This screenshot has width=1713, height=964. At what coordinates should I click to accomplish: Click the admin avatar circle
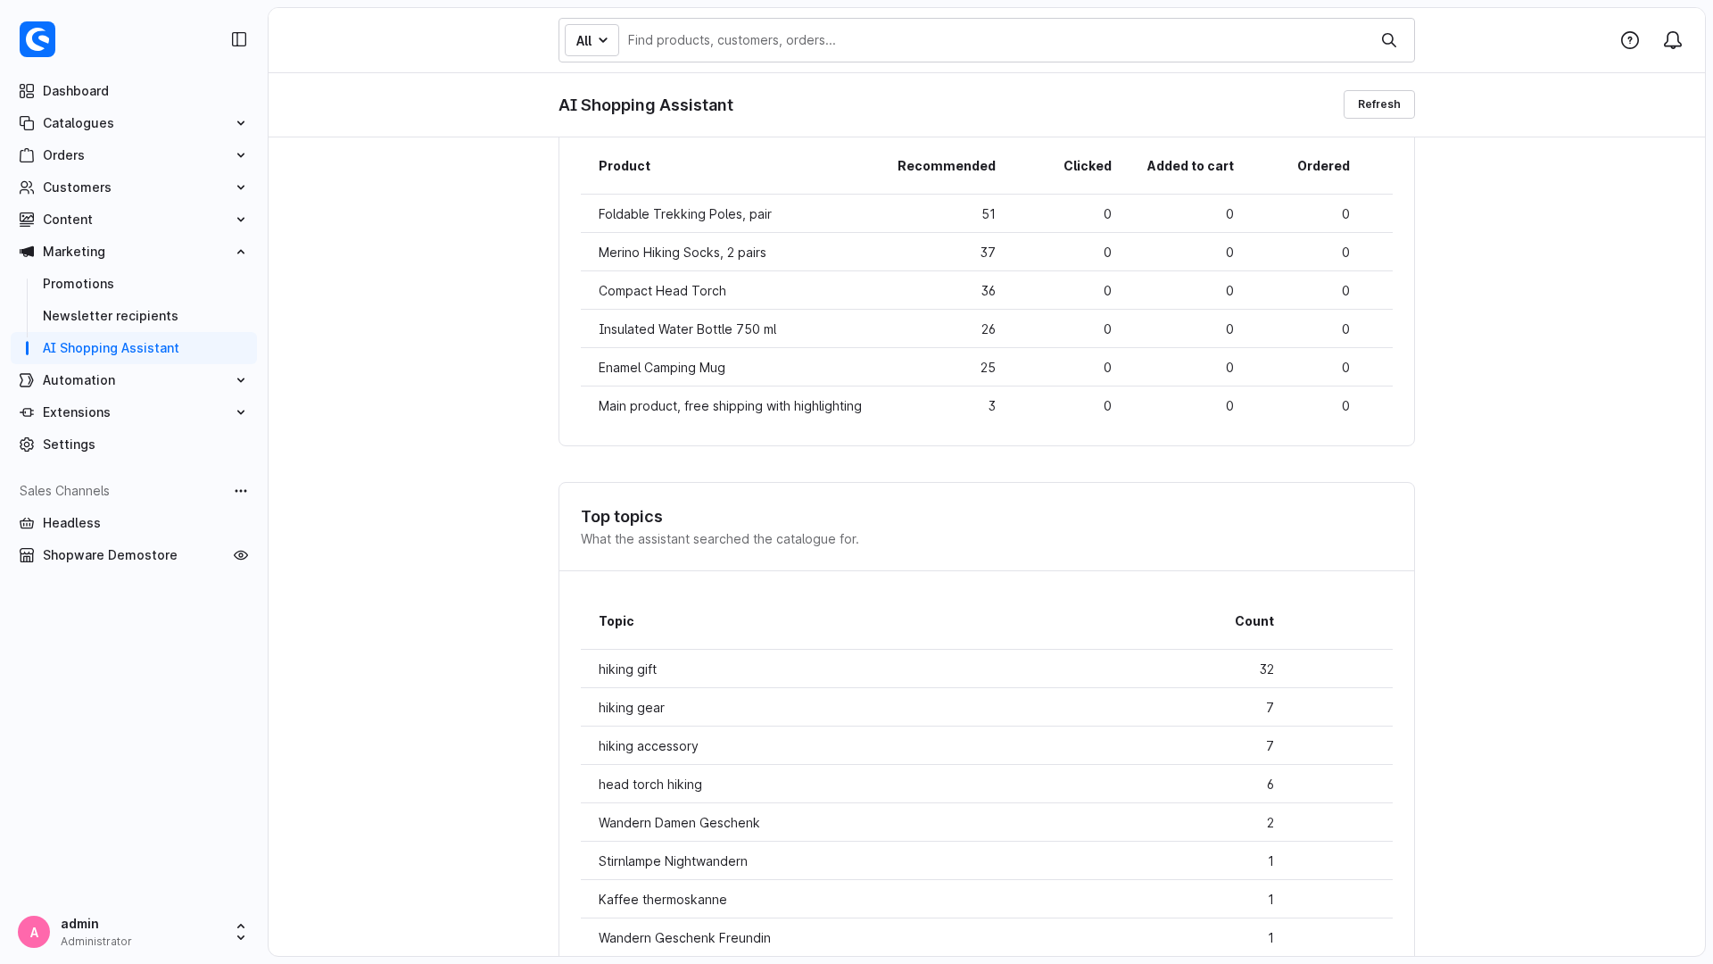coord(34,932)
